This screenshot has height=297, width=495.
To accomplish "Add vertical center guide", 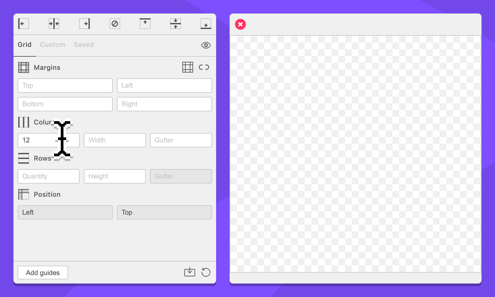I will tap(54, 24).
